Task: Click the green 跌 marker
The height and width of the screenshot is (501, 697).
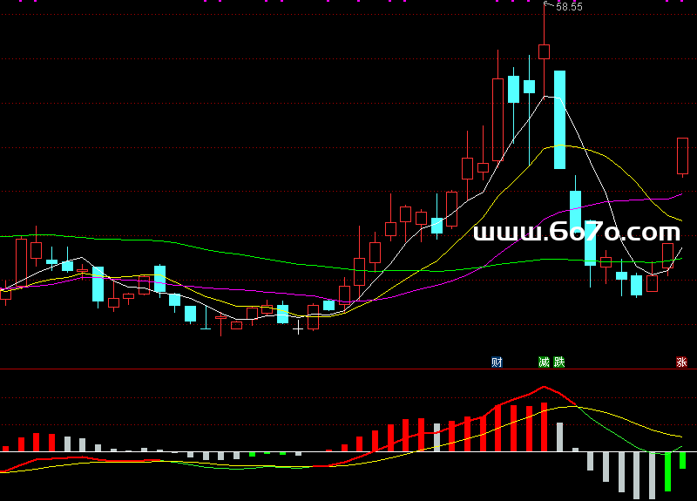Action: point(559,362)
